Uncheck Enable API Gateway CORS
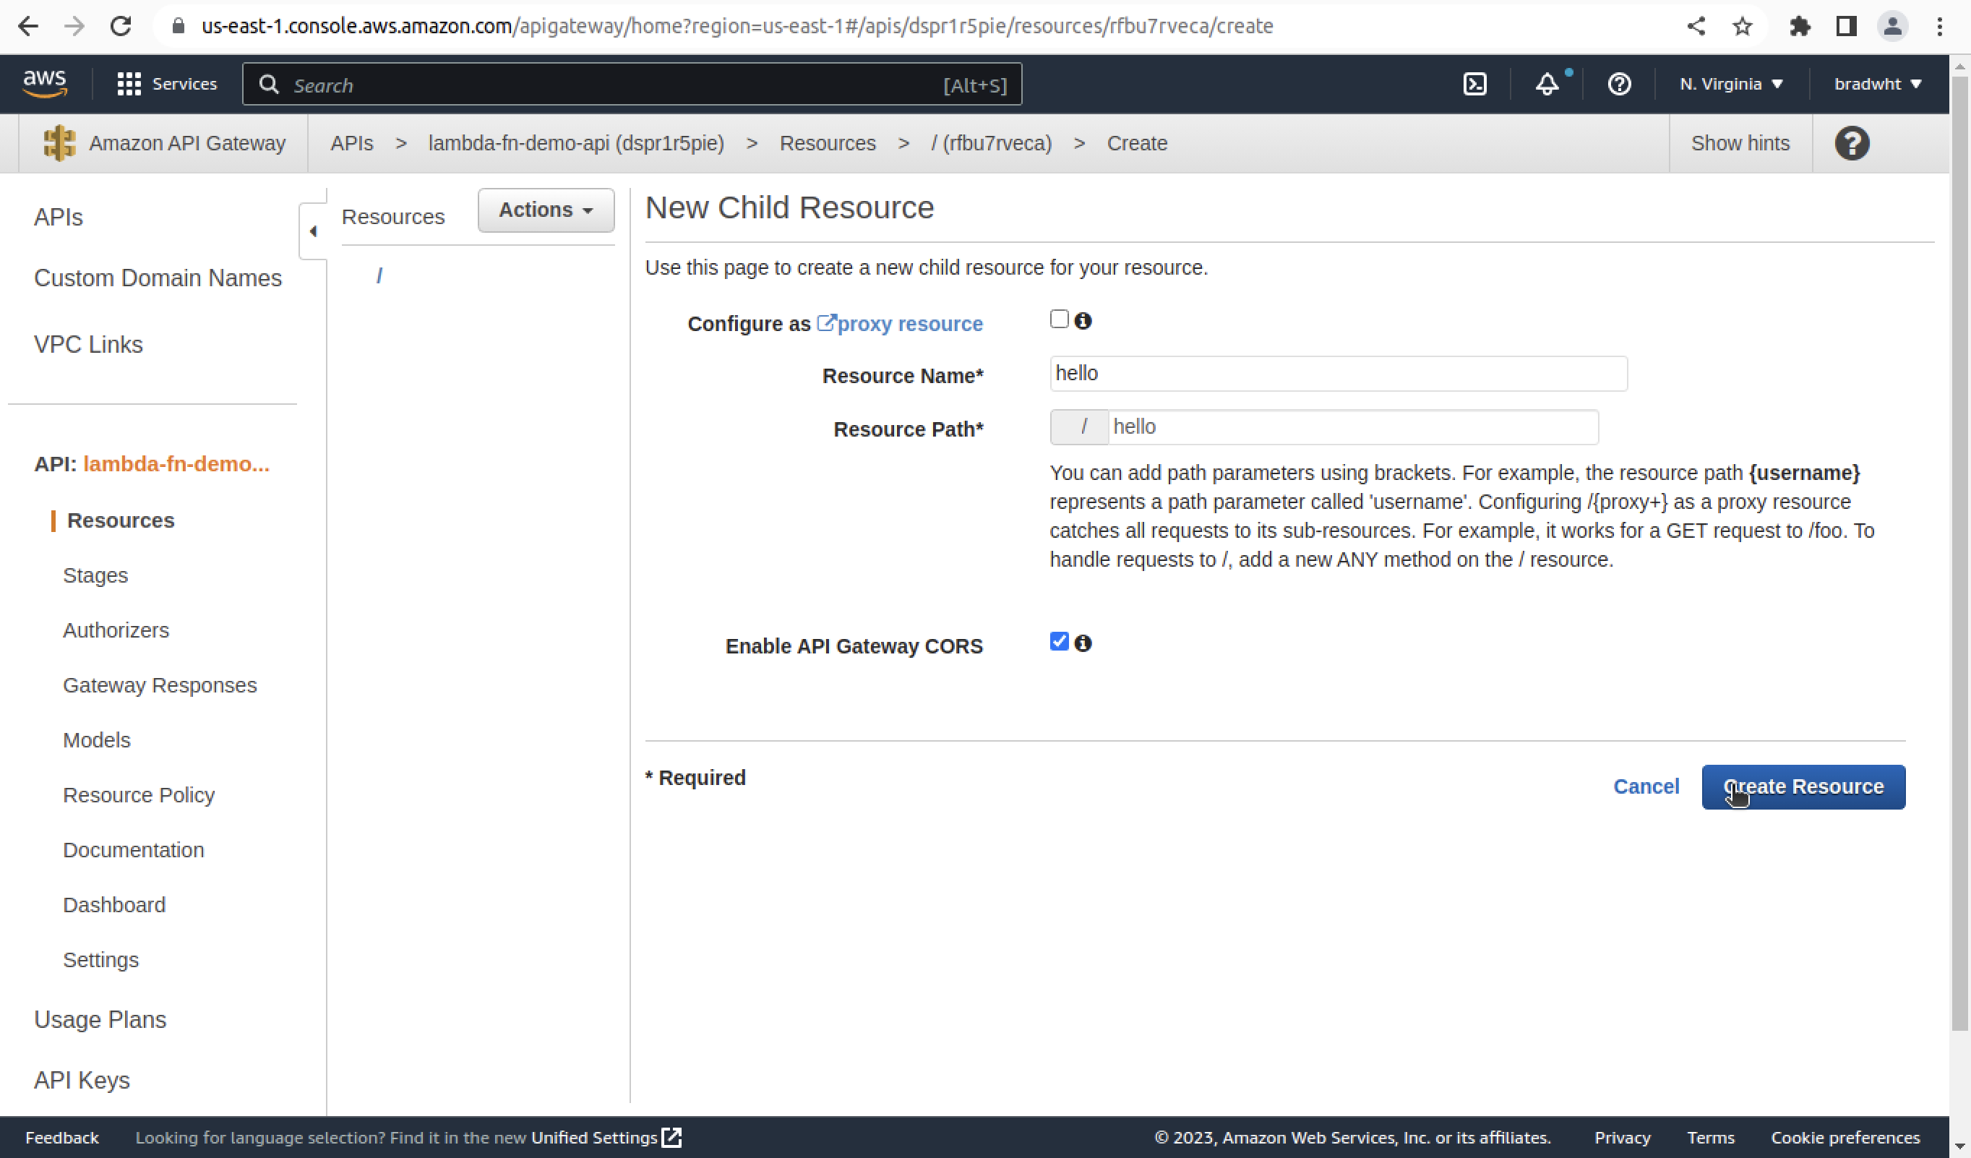Image resolution: width=1971 pixels, height=1158 pixels. (x=1059, y=642)
